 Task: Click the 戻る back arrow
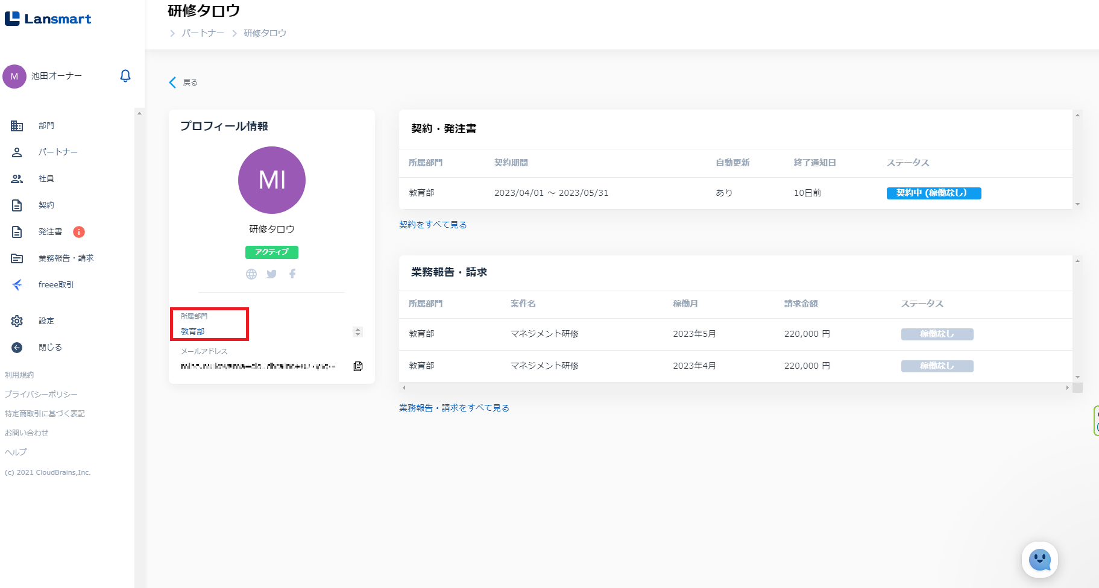pyautogui.click(x=173, y=83)
